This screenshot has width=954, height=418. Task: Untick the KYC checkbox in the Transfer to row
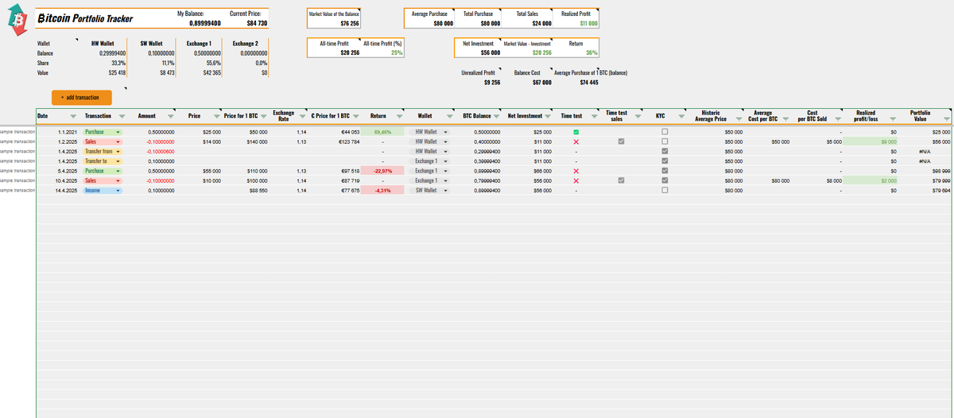click(x=665, y=161)
